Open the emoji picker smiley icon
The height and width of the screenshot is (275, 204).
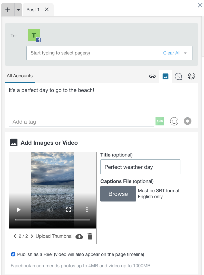coord(174,121)
